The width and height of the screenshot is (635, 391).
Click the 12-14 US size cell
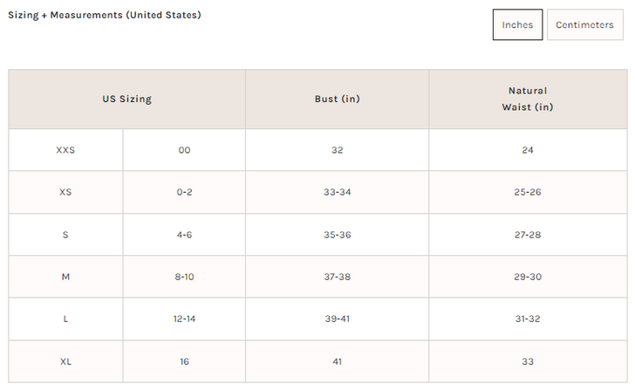point(184,319)
